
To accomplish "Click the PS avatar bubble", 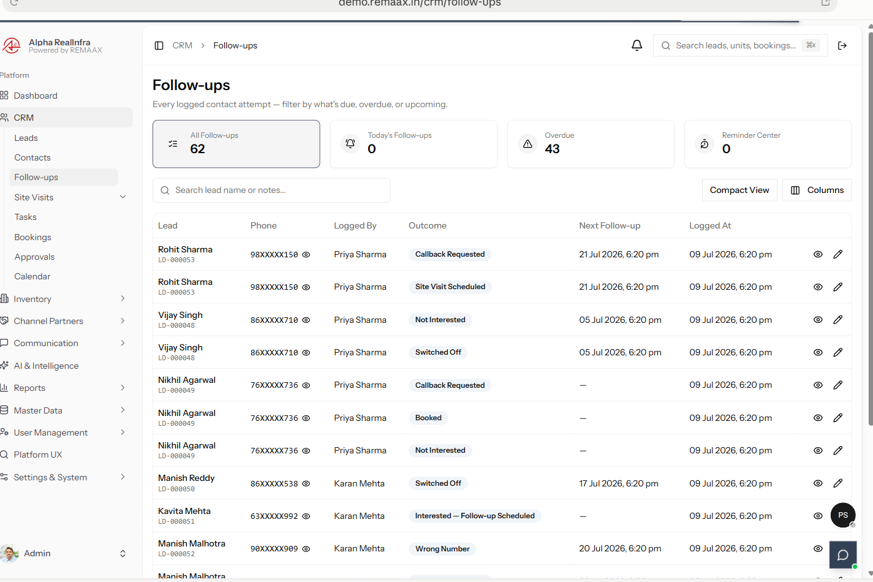I will tap(843, 515).
